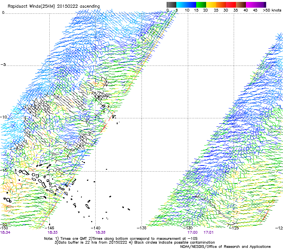
Task: Click the gray 0-5 knots legend swatch
Action: (x=171, y=5)
